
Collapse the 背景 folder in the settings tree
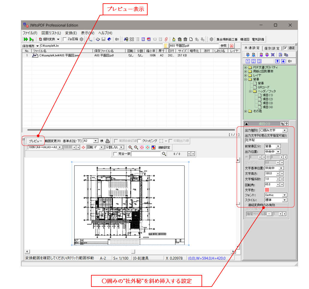click(246, 80)
